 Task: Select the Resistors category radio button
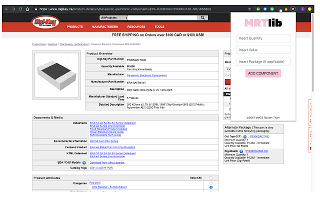(x=211, y=183)
